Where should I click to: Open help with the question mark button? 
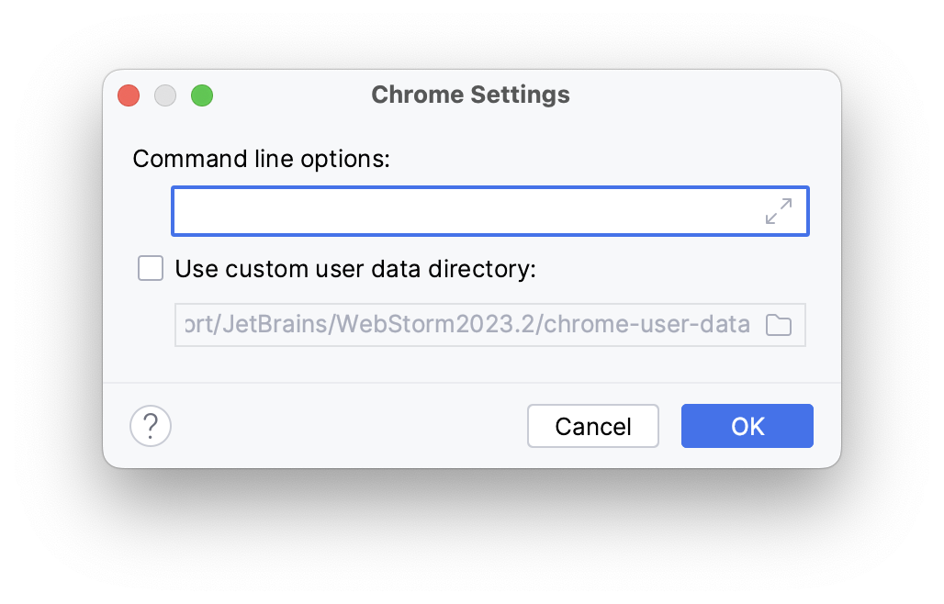[x=151, y=426]
